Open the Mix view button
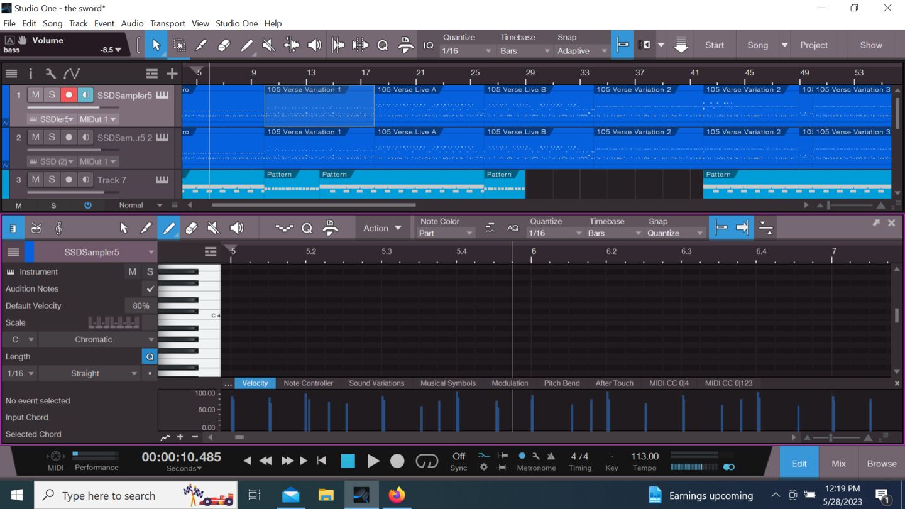Screen dimensions: 905x509 pos(838,464)
